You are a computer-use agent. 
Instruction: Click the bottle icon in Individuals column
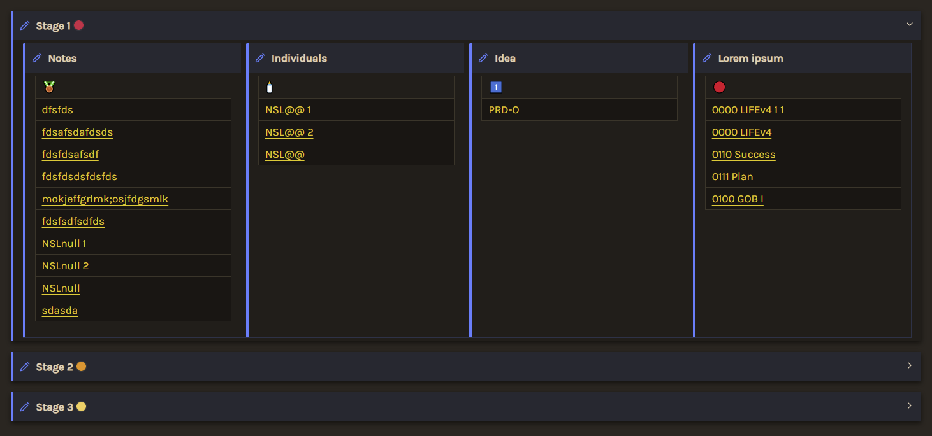pos(270,87)
